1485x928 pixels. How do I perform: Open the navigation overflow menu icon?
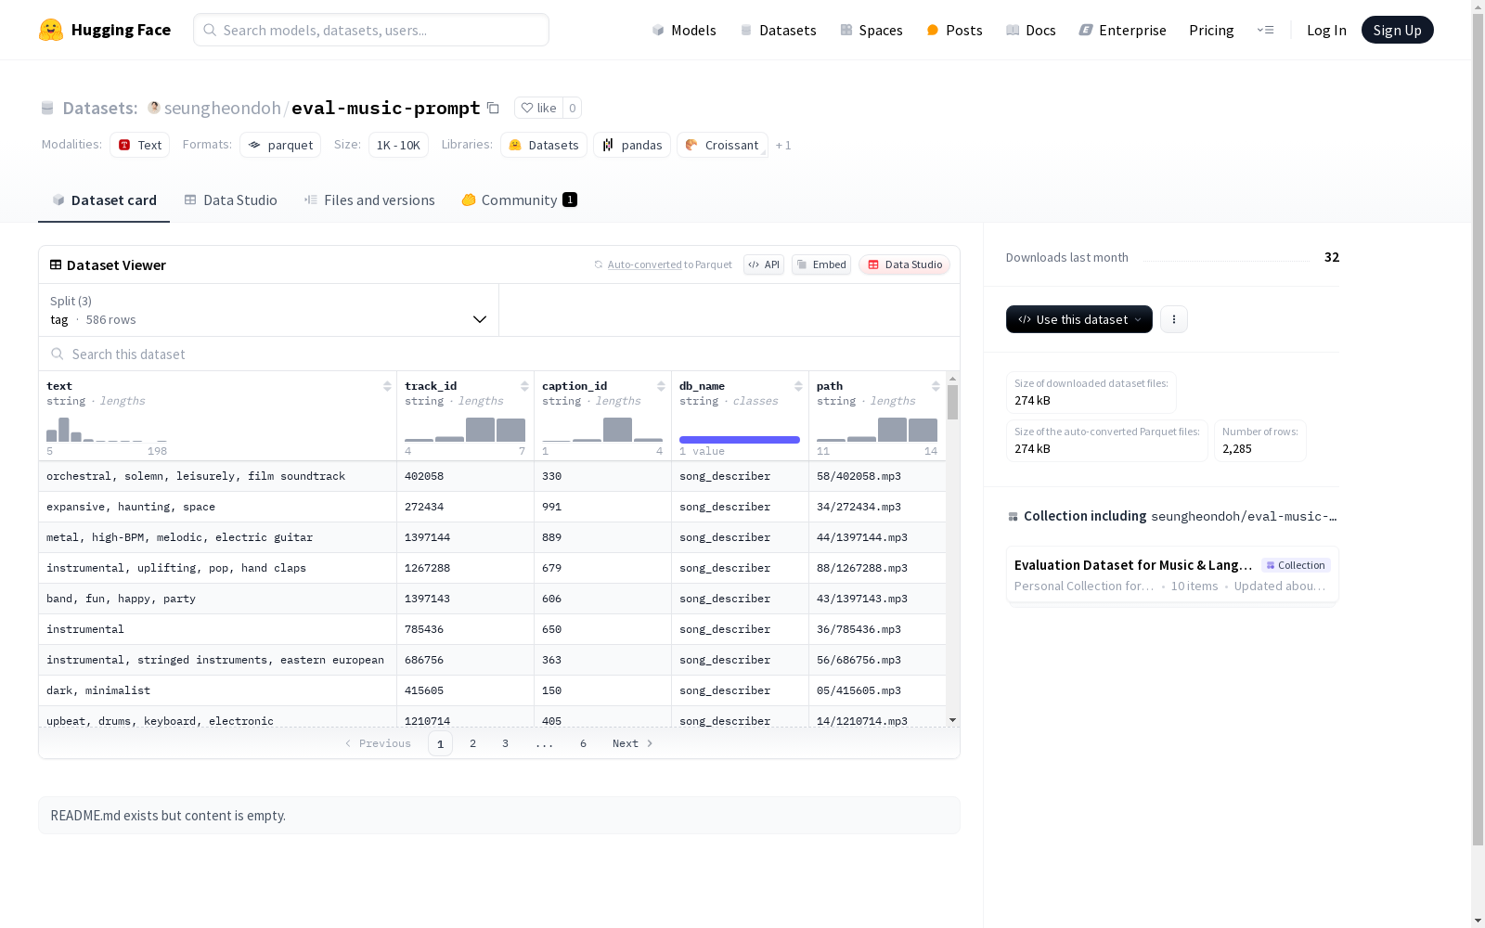pyautogui.click(x=1265, y=30)
